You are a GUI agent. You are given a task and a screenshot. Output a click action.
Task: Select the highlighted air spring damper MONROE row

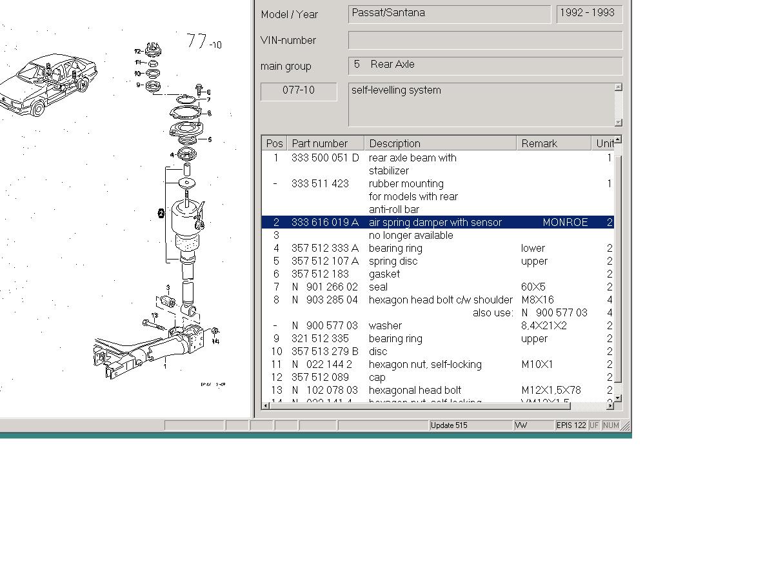[437, 223]
